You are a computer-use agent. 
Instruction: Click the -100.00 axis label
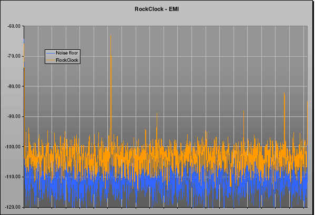13,147
